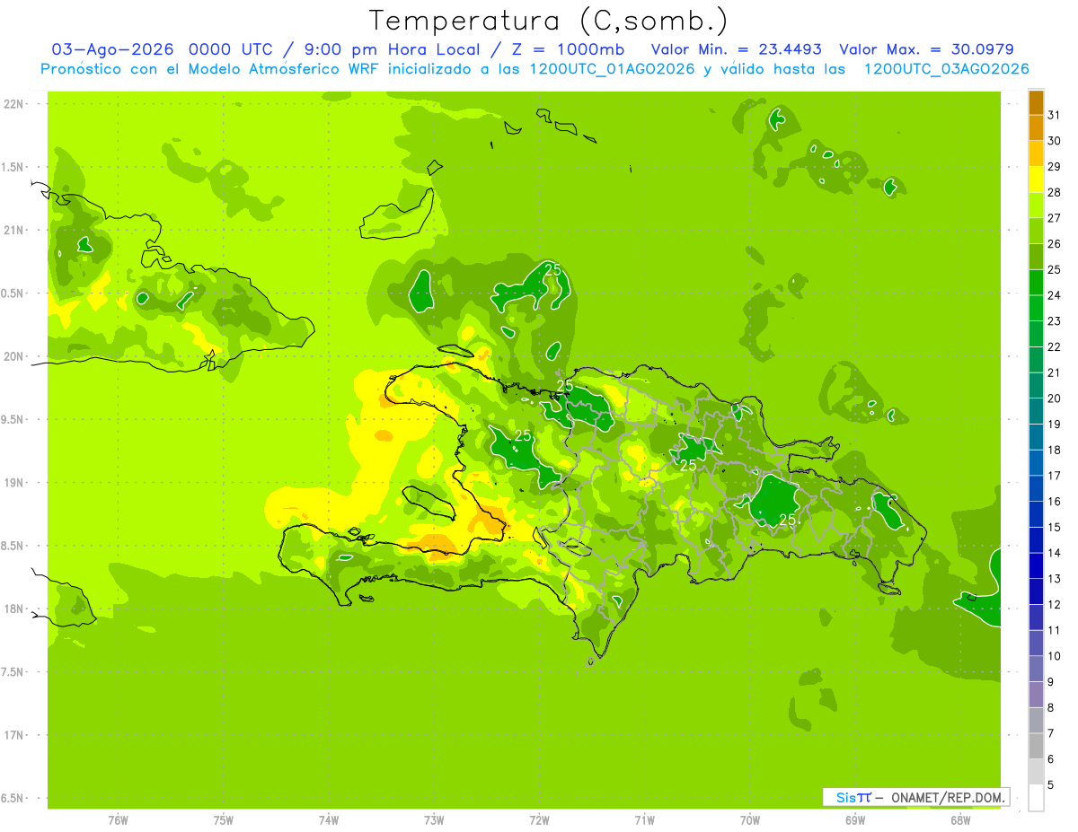Click the legend value '30'
Image resolution: width=1078 pixels, height=832 pixels.
pos(1055,141)
